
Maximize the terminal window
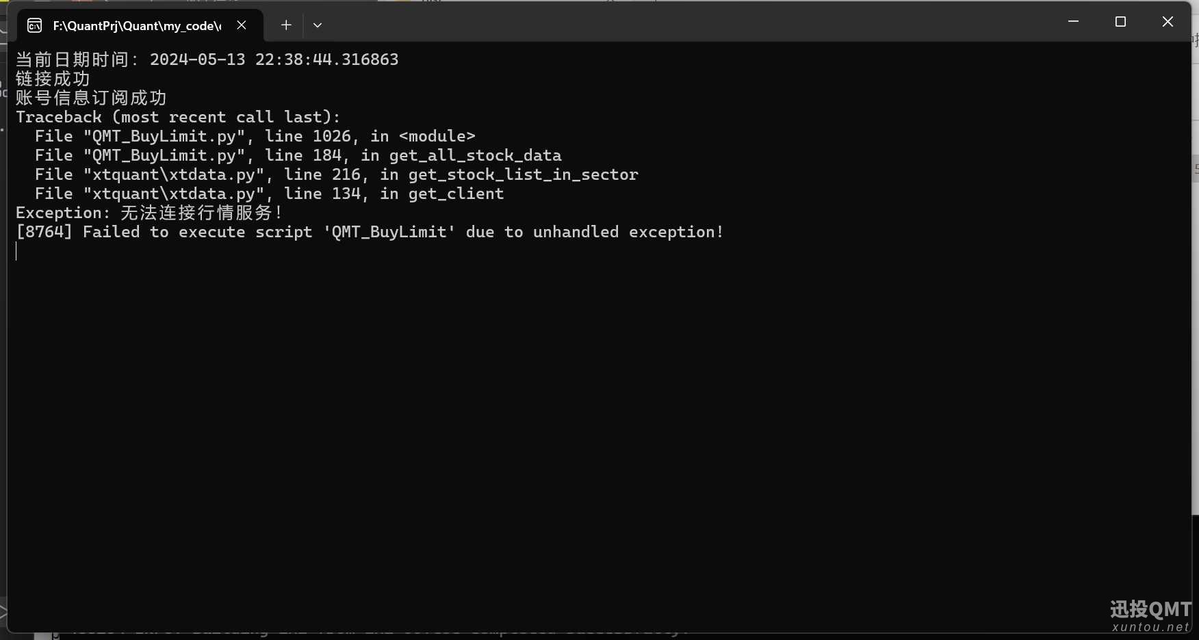pyautogui.click(x=1120, y=22)
